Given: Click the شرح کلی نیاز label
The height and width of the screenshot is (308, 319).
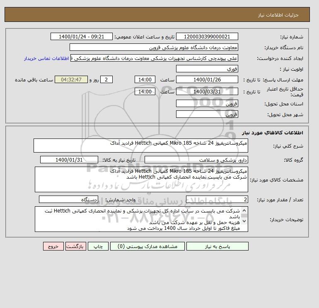Looking at the screenshot, I should coord(288,146).
